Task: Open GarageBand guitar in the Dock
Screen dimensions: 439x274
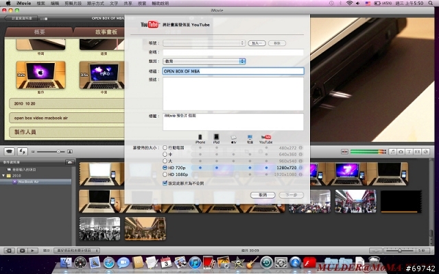Action: [252, 263]
